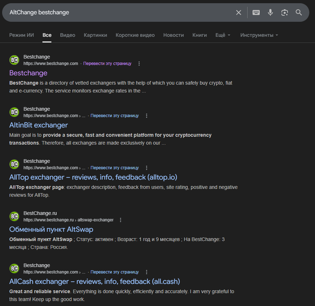Open the Ещё dropdown in the tabs row
315x306 pixels.
click(x=223, y=35)
